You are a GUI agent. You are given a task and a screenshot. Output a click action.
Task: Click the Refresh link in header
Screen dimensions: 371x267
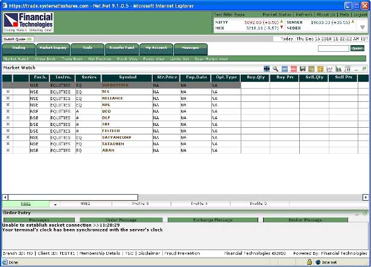pos(304,14)
